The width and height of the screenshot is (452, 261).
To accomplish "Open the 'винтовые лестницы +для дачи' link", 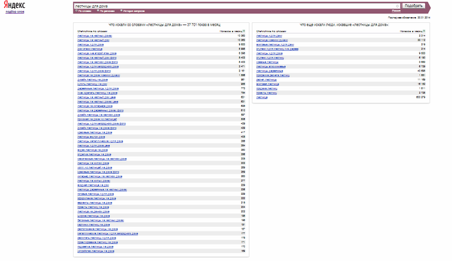I will pyautogui.click(x=275, y=45).
